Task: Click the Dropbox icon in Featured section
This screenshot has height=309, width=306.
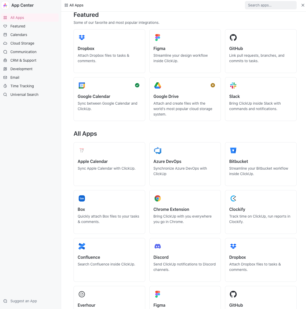Action: click(82, 38)
